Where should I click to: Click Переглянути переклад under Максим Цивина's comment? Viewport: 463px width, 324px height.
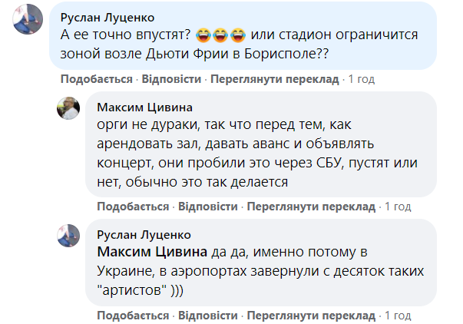[311, 207]
